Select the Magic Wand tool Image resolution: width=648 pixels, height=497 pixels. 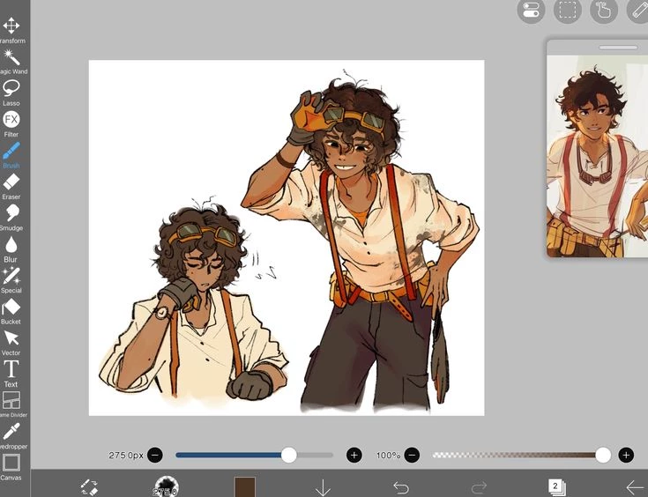pyautogui.click(x=11, y=58)
